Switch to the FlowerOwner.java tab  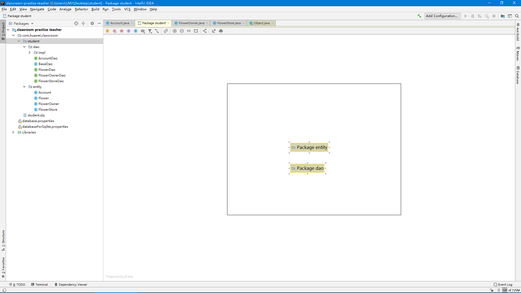191,23
